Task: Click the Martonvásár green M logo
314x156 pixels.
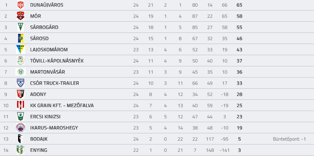Action: tap(21, 72)
